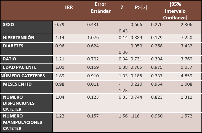Click the P value 0.950 for diabetes
Image resolution: width=202 pixels, height=133 pixels.
[x=136, y=46]
